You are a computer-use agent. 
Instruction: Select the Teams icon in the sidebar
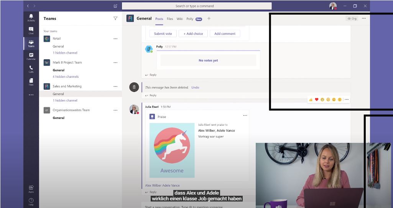(x=31, y=44)
